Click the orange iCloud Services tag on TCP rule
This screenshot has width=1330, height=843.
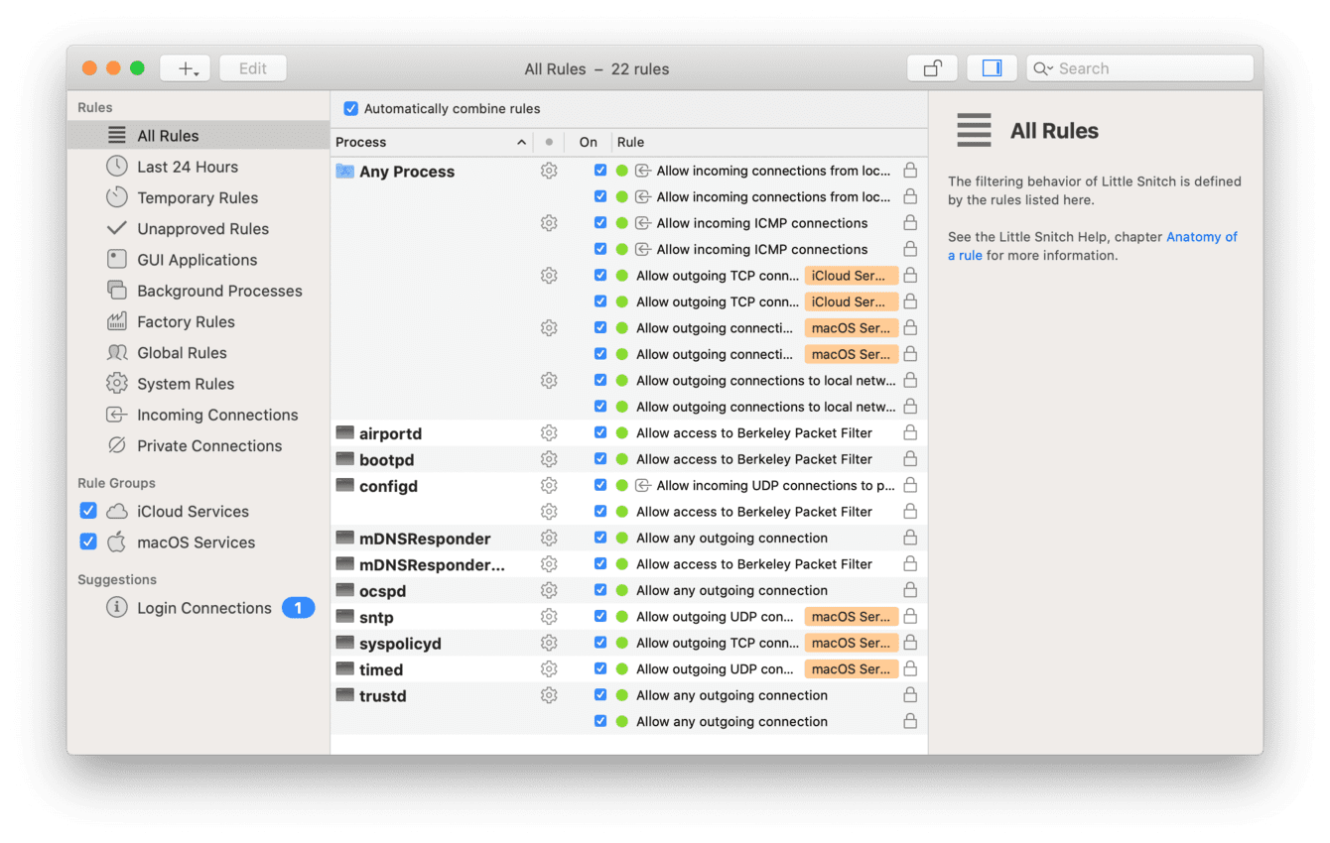pyautogui.click(x=851, y=276)
